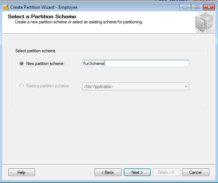
Task: Click the "Existing partition scheme:" label text
Action: [48, 86]
